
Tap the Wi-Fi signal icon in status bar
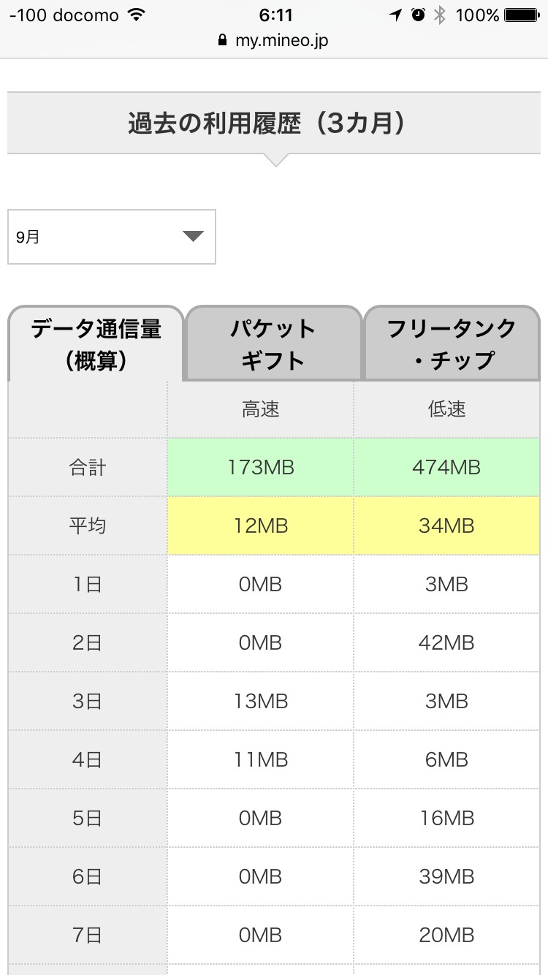pos(136,15)
